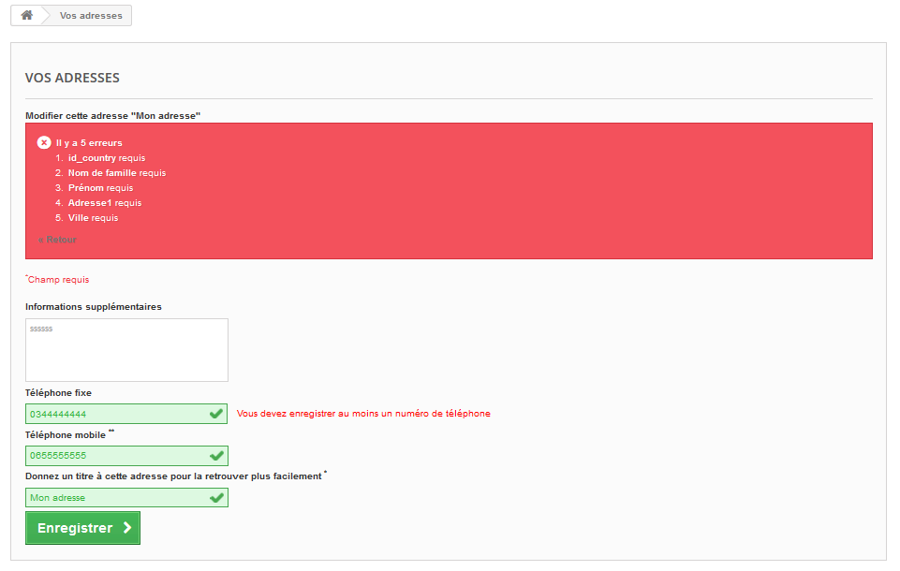
Task: Click the checkmark in Téléphone fixe field
Action: point(215,414)
